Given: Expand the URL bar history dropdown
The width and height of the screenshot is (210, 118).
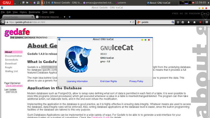Looking at the screenshot, I should pyautogui.click(x=131, y=22).
